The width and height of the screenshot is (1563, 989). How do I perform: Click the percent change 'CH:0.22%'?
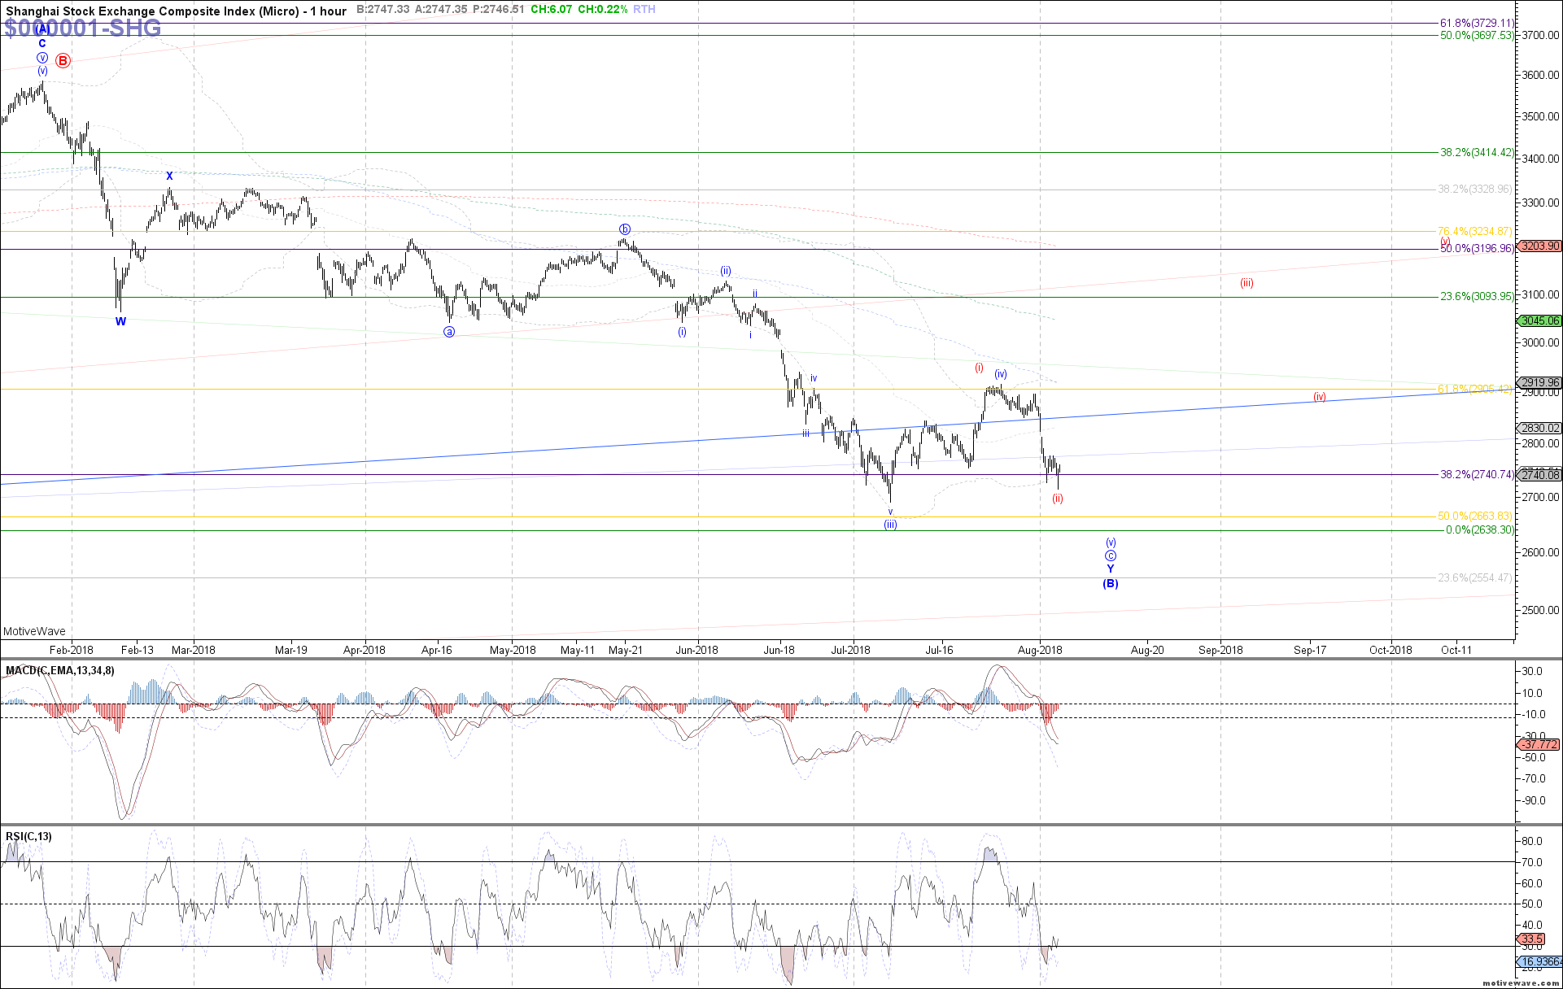click(603, 10)
